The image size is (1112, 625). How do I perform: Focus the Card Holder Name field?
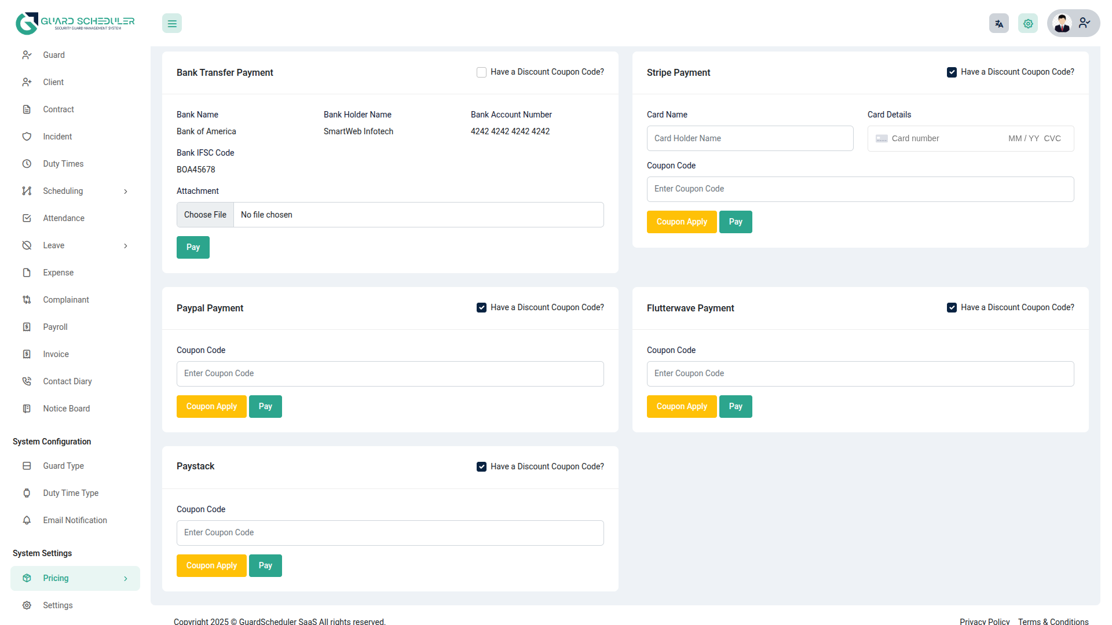749,138
